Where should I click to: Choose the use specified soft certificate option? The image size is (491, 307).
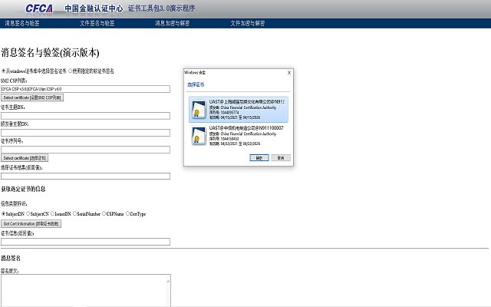71,71
